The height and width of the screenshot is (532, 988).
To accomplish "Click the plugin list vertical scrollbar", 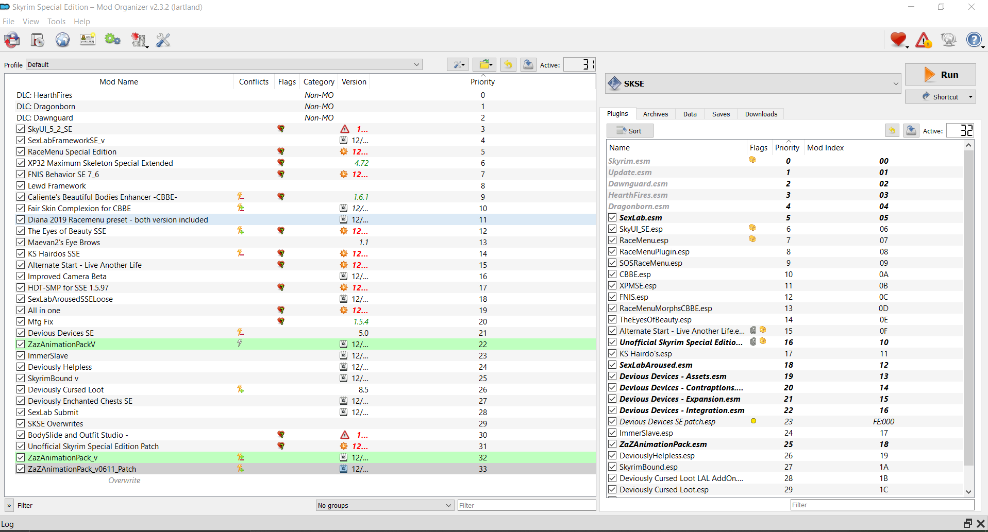I will click(968, 309).
